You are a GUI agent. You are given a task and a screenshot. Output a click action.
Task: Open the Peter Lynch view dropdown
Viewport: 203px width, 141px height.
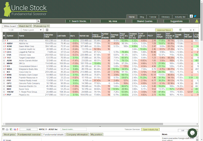coord(32,30)
